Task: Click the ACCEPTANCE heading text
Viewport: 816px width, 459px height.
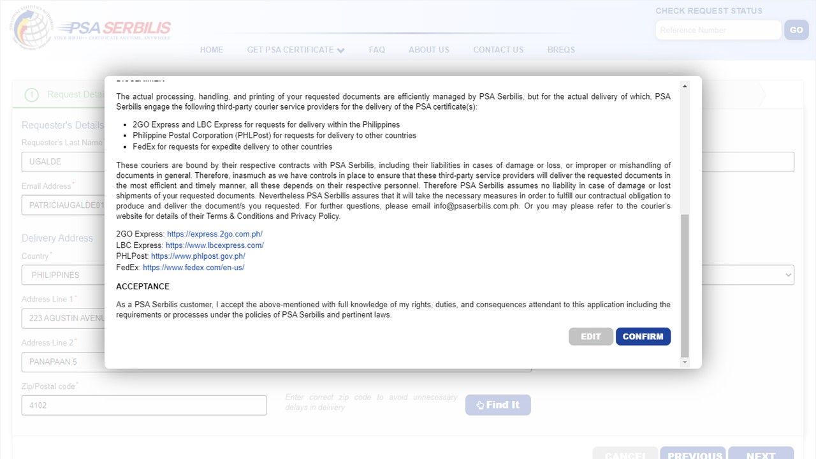Action: [x=143, y=286]
